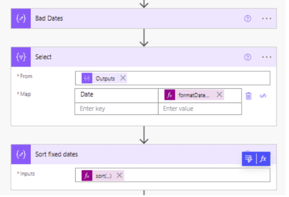This screenshot has width=289, height=197.
Task: Open the Select action ellipsis menu
Action: point(266,57)
